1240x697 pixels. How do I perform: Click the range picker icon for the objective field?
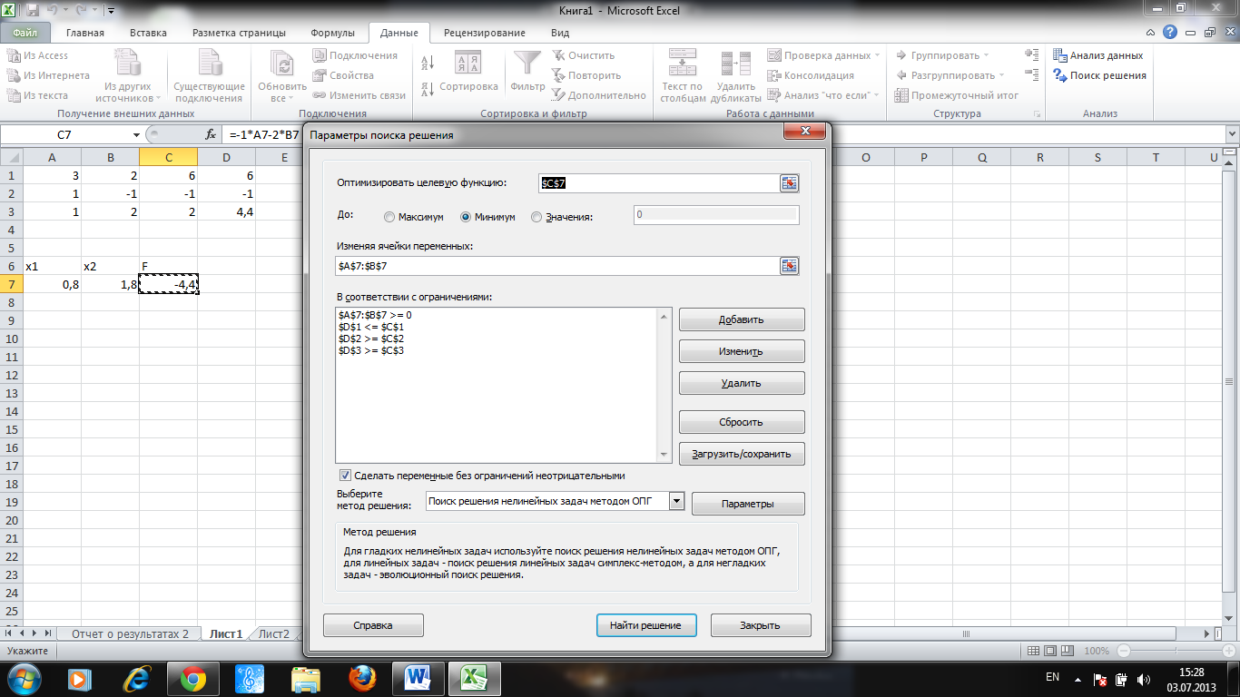point(789,183)
